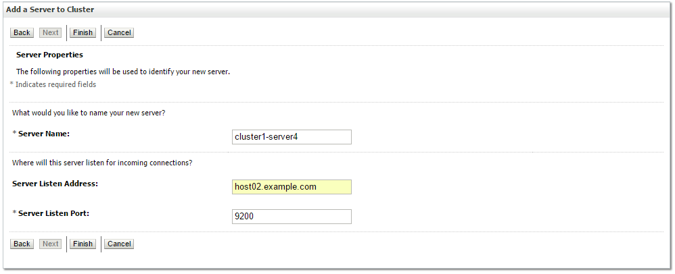Focus the Server Name field with cluster1-server4
This screenshot has width=675, height=274.
click(x=292, y=137)
